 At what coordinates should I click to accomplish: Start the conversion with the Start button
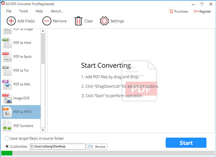tap(186, 143)
